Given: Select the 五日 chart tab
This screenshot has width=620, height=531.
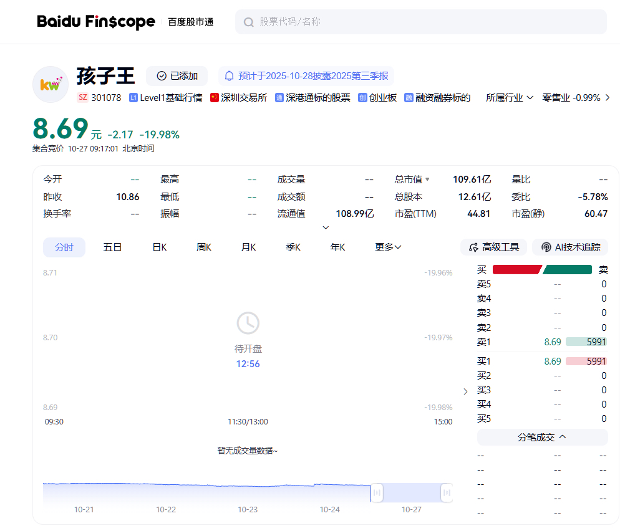Looking at the screenshot, I should click(112, 247).
